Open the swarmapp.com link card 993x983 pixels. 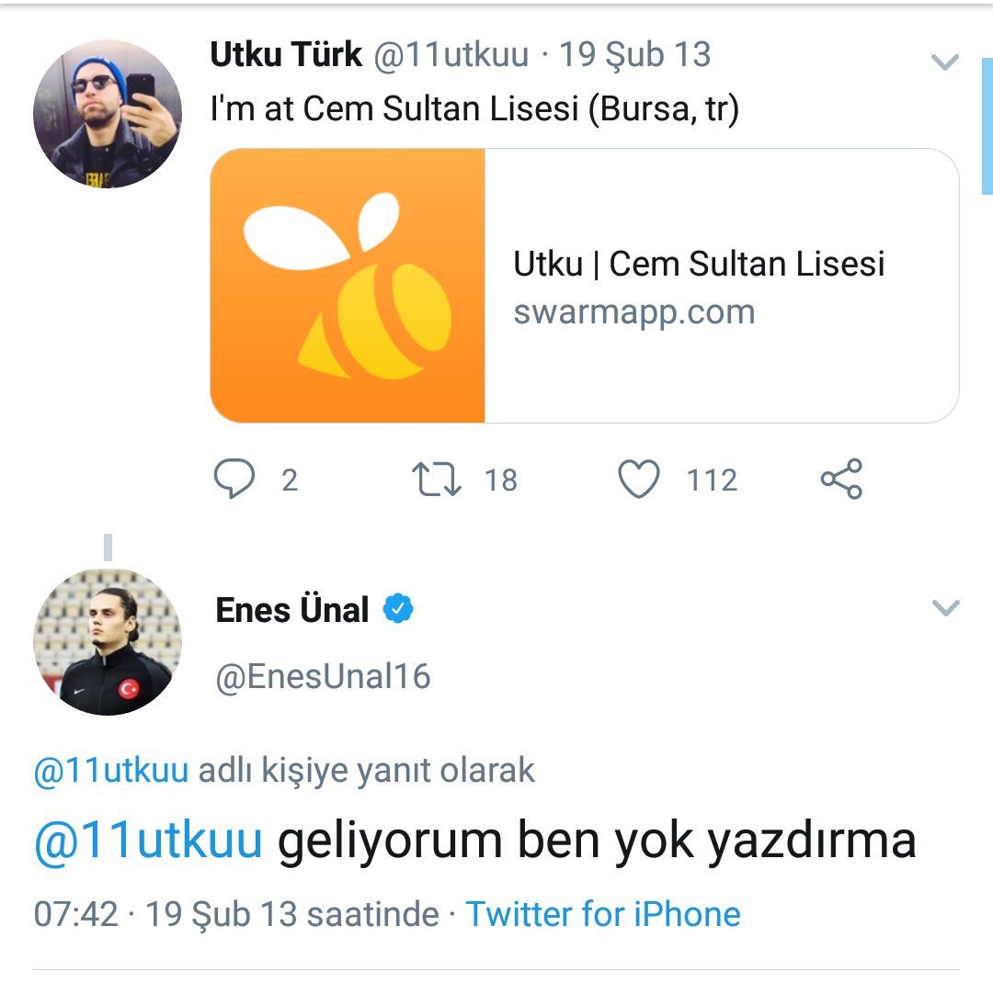[585, 286]
